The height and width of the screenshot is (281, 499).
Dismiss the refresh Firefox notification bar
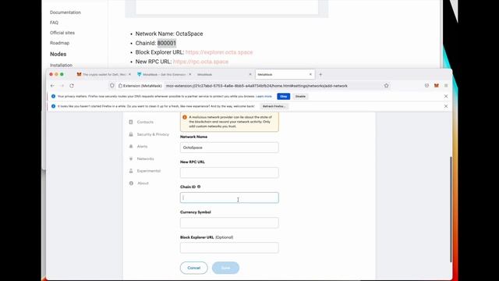(446, 106)
